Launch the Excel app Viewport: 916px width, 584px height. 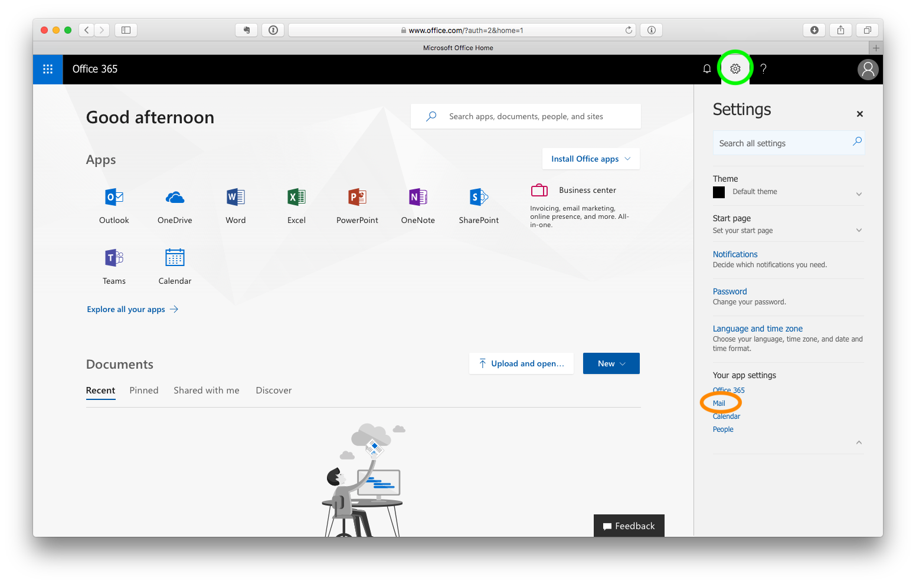296,205
